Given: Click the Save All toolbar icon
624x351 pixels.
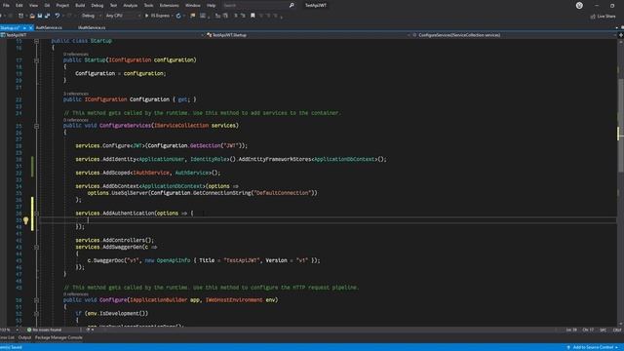Looking at the screenshot, I should (x=47, y=16).
